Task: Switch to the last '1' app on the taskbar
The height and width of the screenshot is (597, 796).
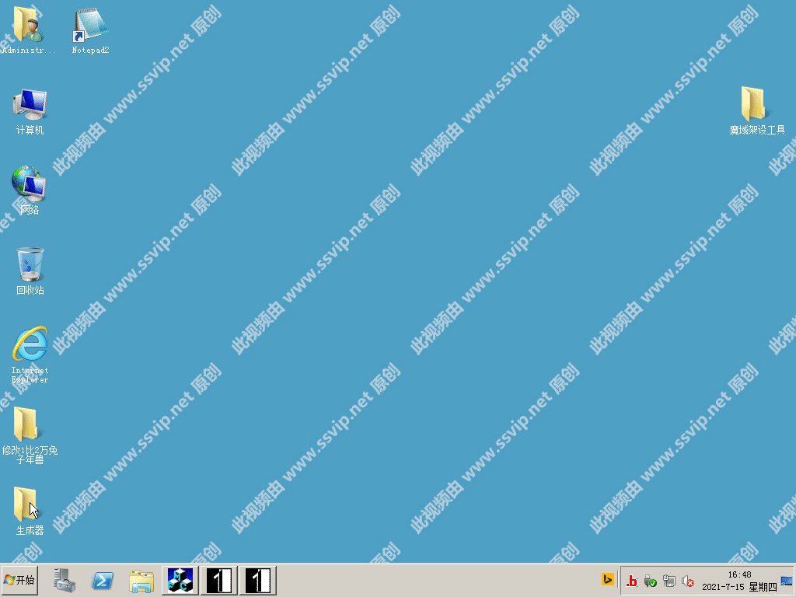Action: tap(258, 580)
